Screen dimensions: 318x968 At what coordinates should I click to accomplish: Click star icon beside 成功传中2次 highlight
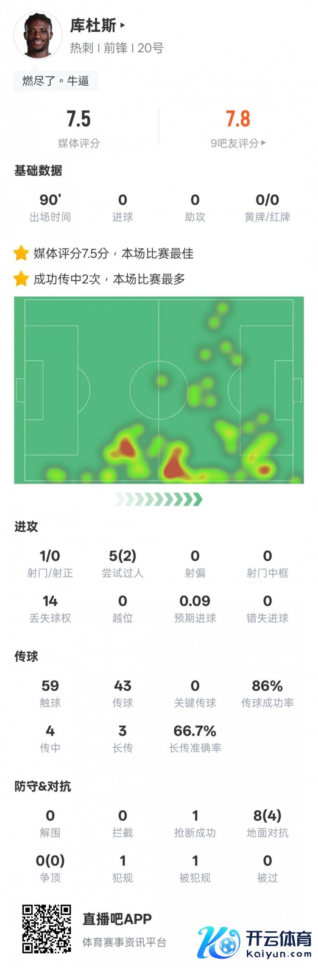click(21, 279)
